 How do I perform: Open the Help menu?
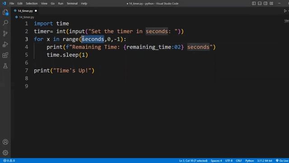click(x=84, y=4)
